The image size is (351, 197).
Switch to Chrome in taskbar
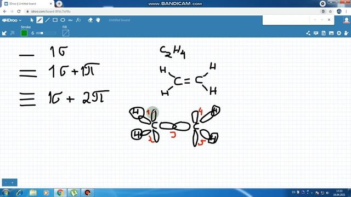tap(60, 193)
